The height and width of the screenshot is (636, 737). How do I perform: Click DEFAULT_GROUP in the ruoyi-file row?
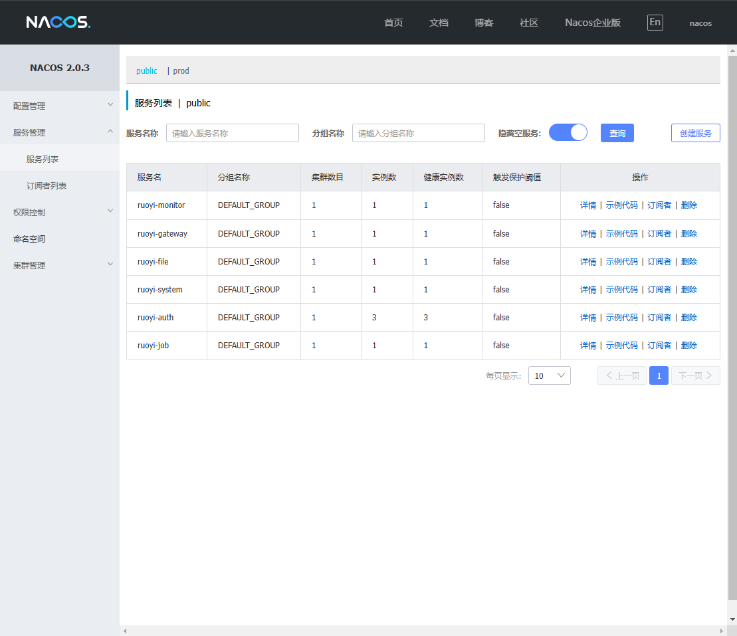click(249, 261)
